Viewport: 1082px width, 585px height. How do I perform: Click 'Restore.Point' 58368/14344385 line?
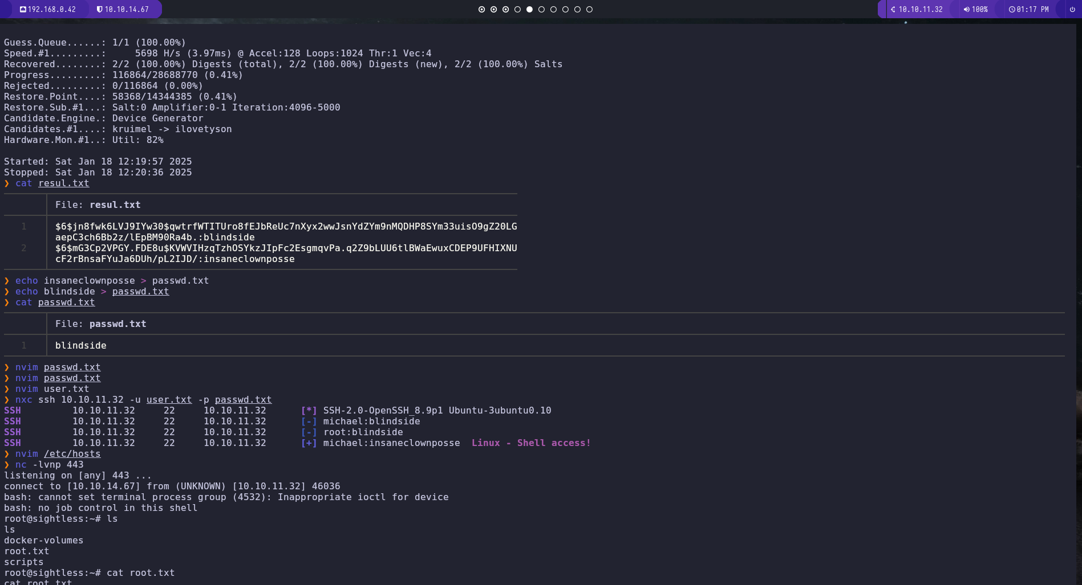point(121,97)
